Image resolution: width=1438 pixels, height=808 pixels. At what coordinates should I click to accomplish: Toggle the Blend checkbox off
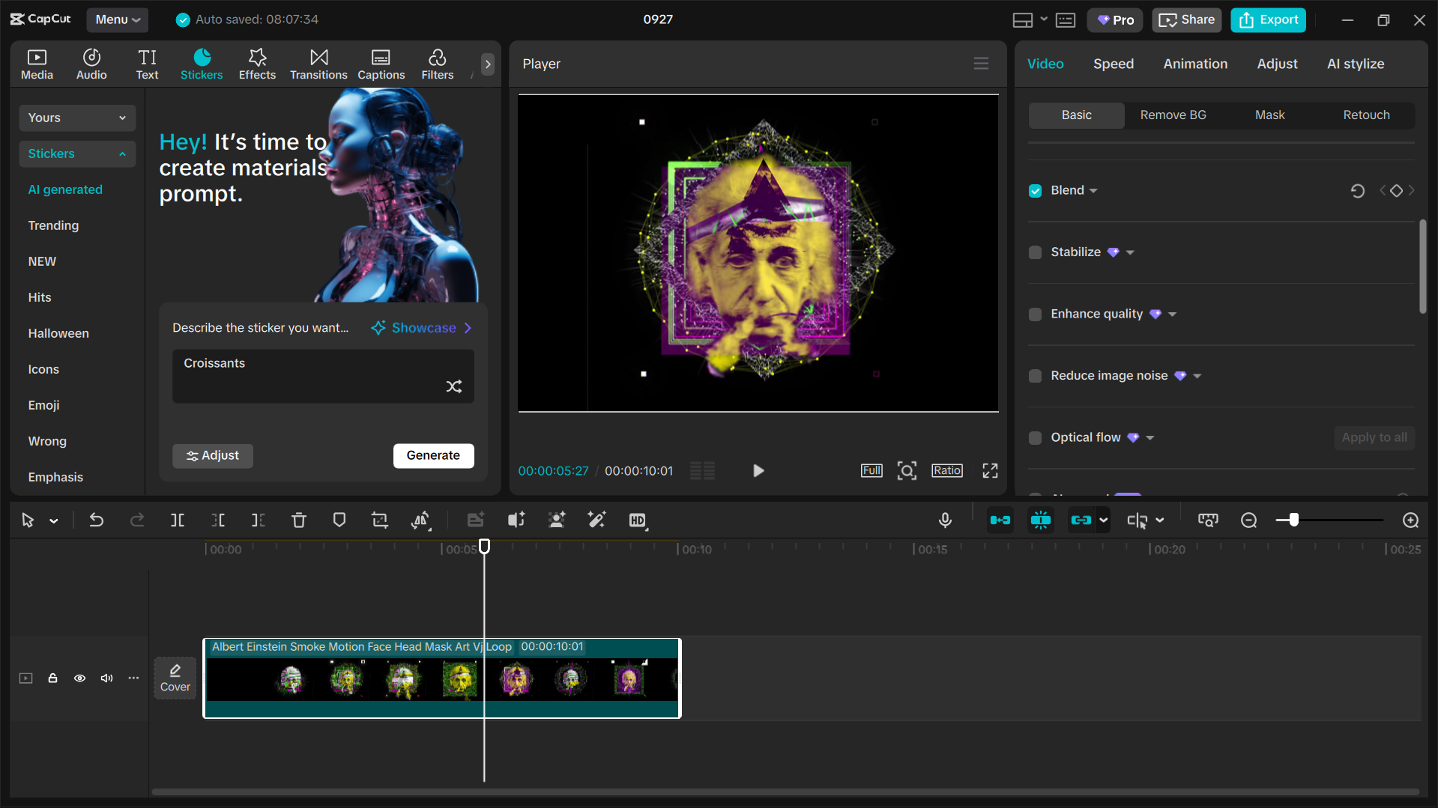(x=1035, y=190)
